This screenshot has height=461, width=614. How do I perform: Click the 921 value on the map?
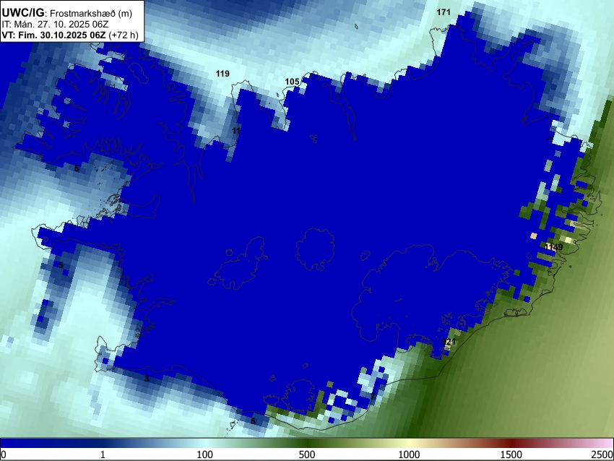pos(448,342)
